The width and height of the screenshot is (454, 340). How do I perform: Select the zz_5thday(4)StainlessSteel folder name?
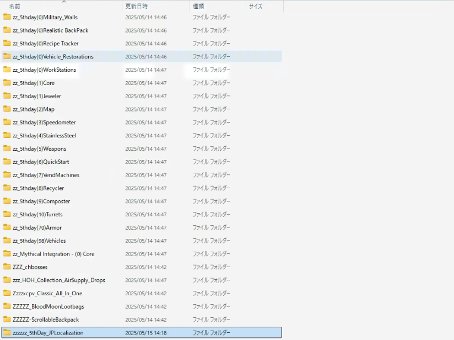[x=44, y=135]
